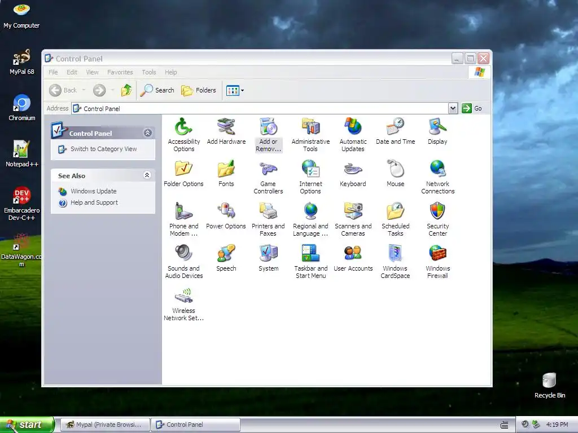Open the Edit menu
Viewport: 578px width, 433px height.
point(72,72)
